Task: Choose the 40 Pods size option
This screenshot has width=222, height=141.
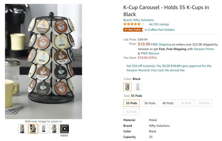Action: [168, 103]
